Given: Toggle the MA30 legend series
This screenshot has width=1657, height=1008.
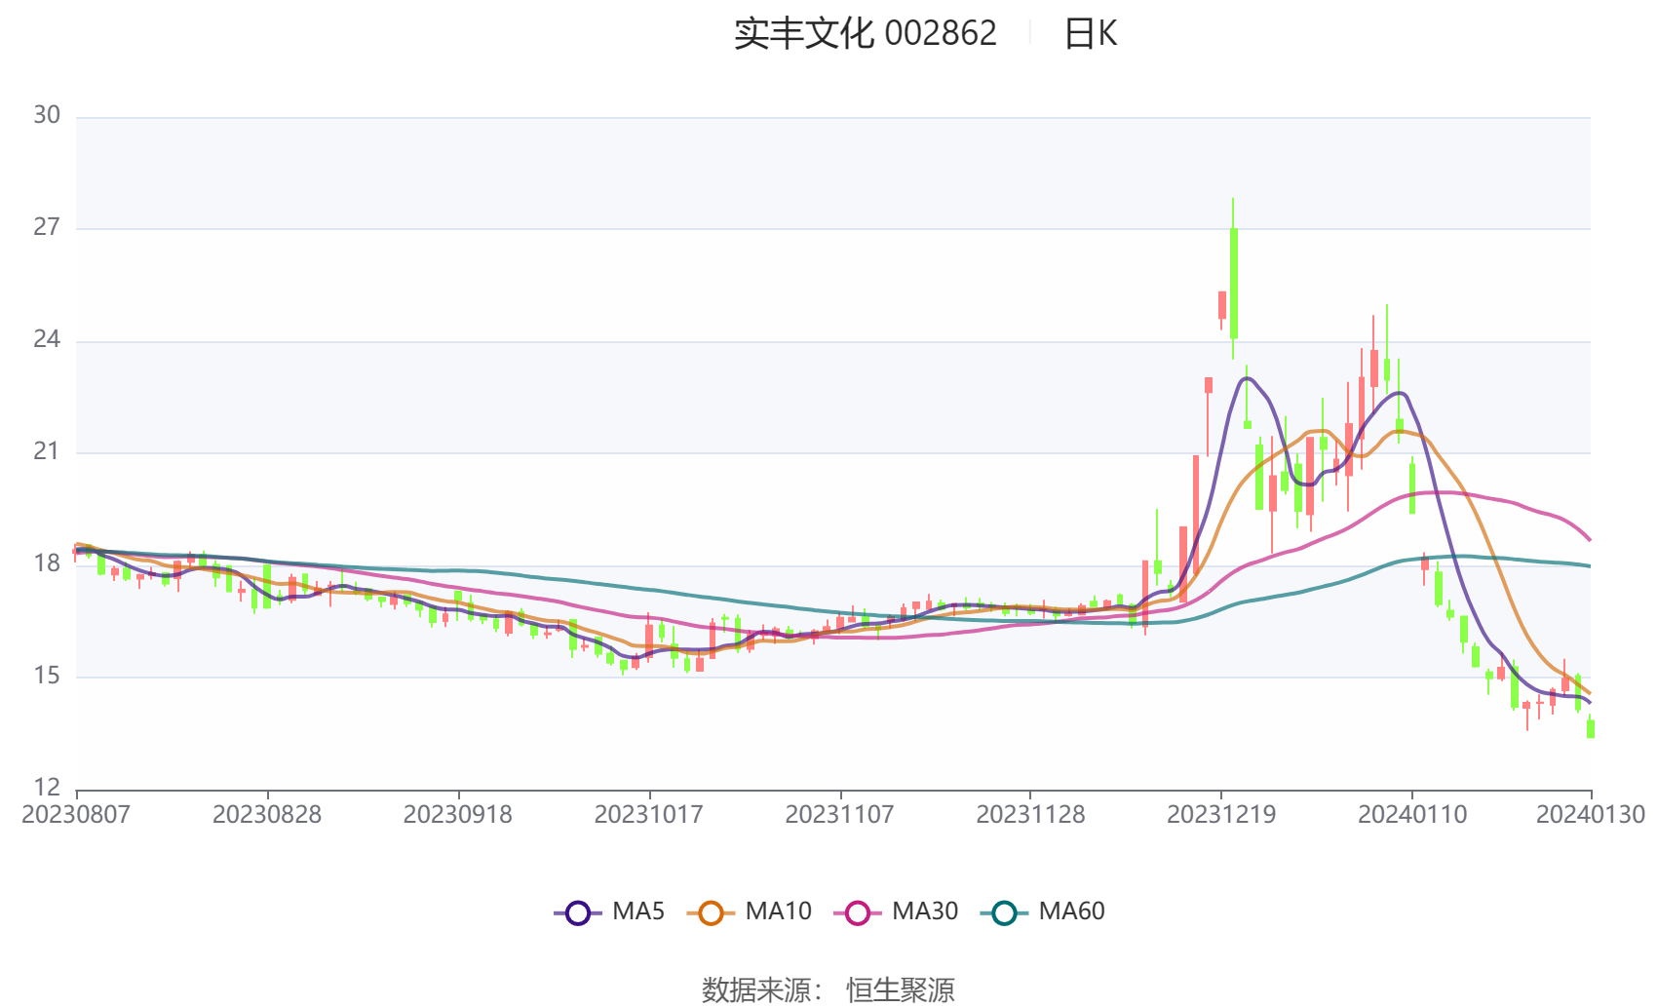Looking at the screenshot, I should 897,911.
